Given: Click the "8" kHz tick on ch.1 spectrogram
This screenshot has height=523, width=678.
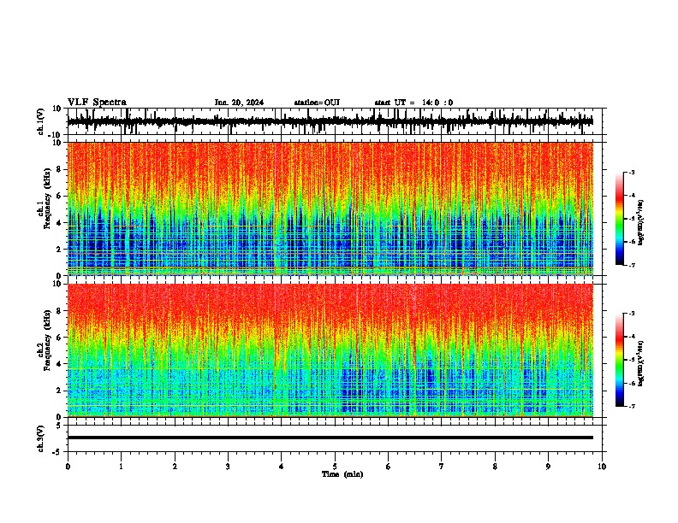Looking at the screenshot, I should (59, 169).
